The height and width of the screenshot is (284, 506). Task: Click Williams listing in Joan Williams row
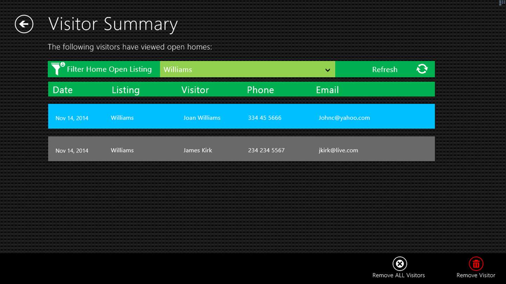tap(122, 118)
